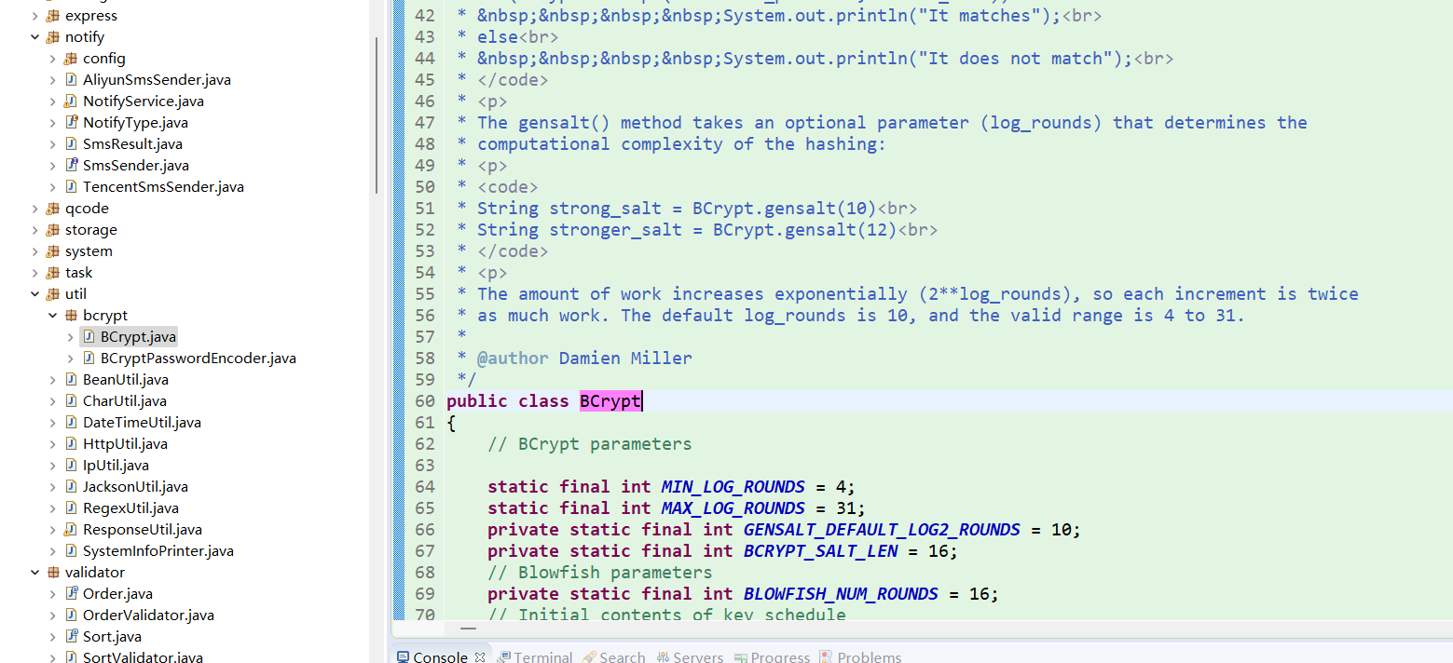This screenshot has height=663, width=1453.
Task: Collapse the notify package
Action: click(34, 36)
